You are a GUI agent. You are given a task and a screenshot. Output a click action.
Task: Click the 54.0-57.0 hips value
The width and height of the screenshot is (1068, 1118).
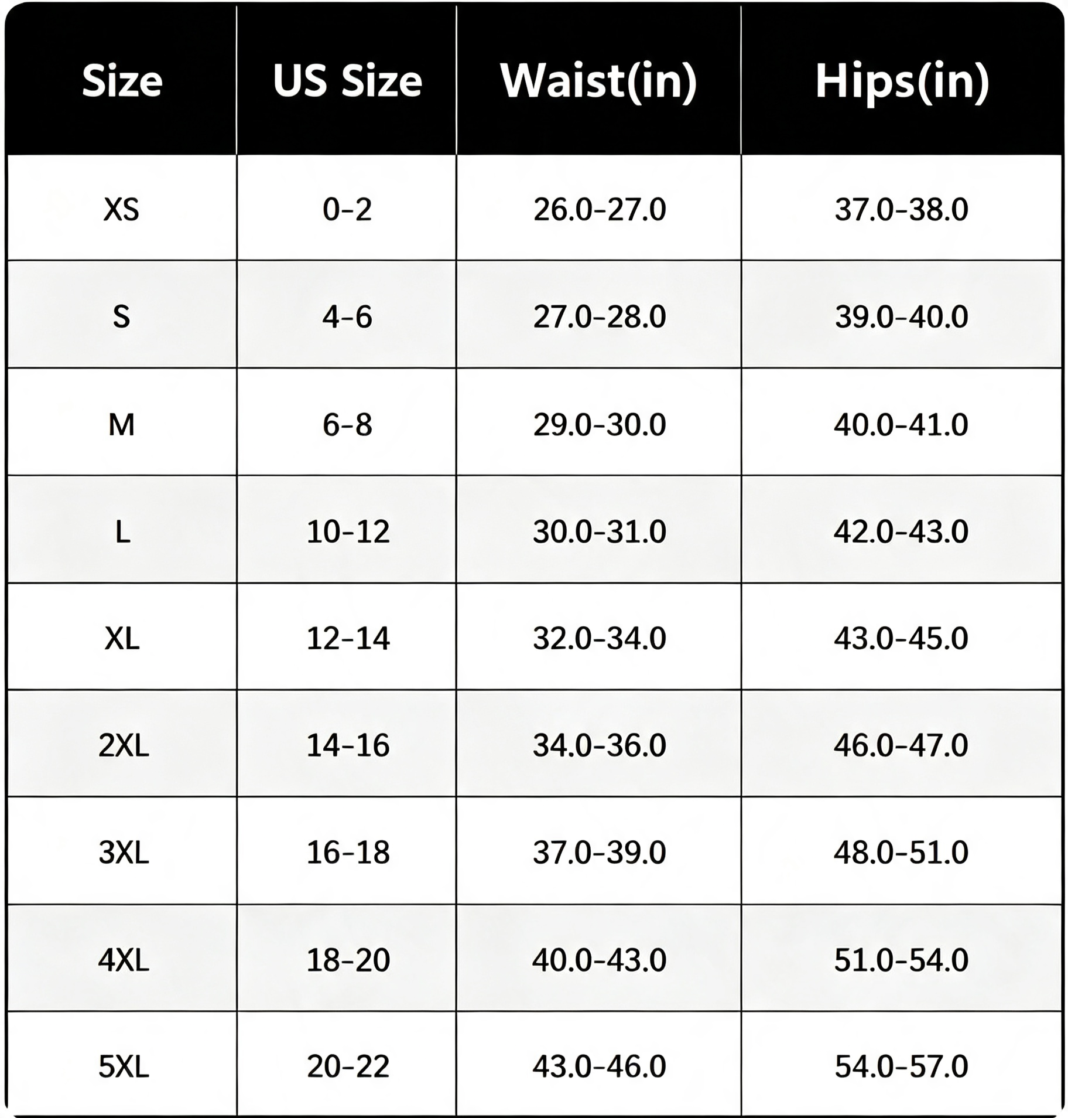[x=902, y=1066]
